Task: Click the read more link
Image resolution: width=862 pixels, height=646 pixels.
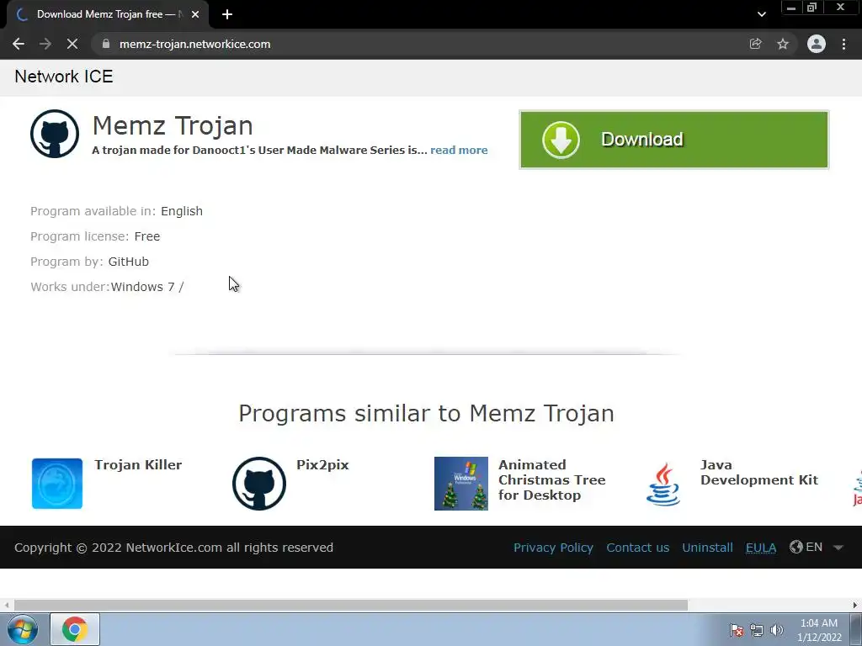Action: [459, 150]
